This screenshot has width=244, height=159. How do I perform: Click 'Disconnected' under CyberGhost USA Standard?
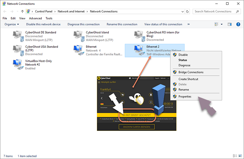point(34,54)
